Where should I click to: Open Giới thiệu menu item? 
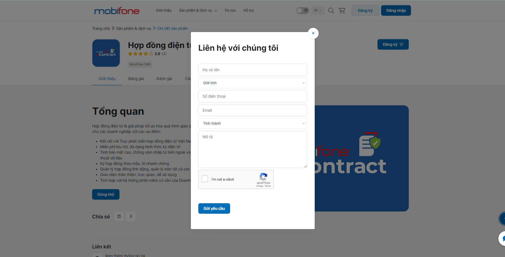(x=164, y=10)
